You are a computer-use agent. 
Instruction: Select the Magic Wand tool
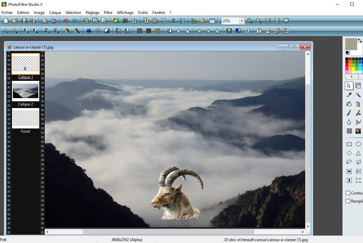[x=358, y=95]
